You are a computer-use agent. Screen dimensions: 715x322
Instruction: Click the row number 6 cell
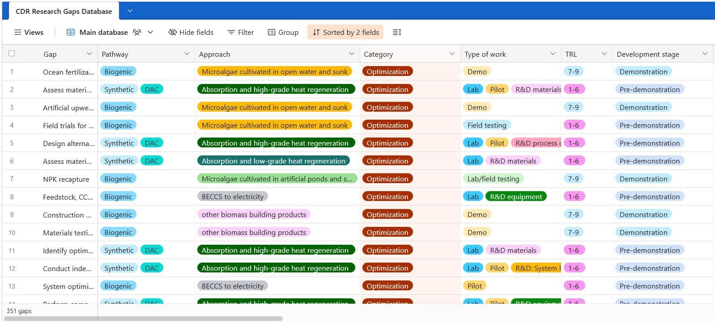tap(12, 161)
